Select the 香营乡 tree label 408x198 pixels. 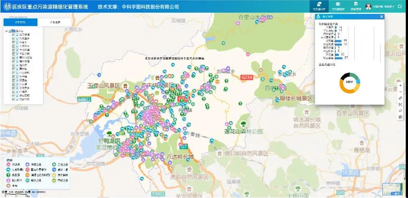pyautogui.click(x=23, y=42)
